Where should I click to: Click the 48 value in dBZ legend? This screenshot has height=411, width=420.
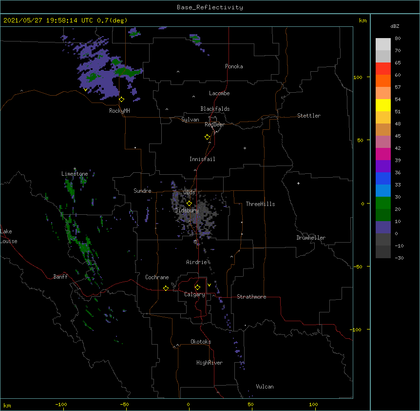(398, 123)
